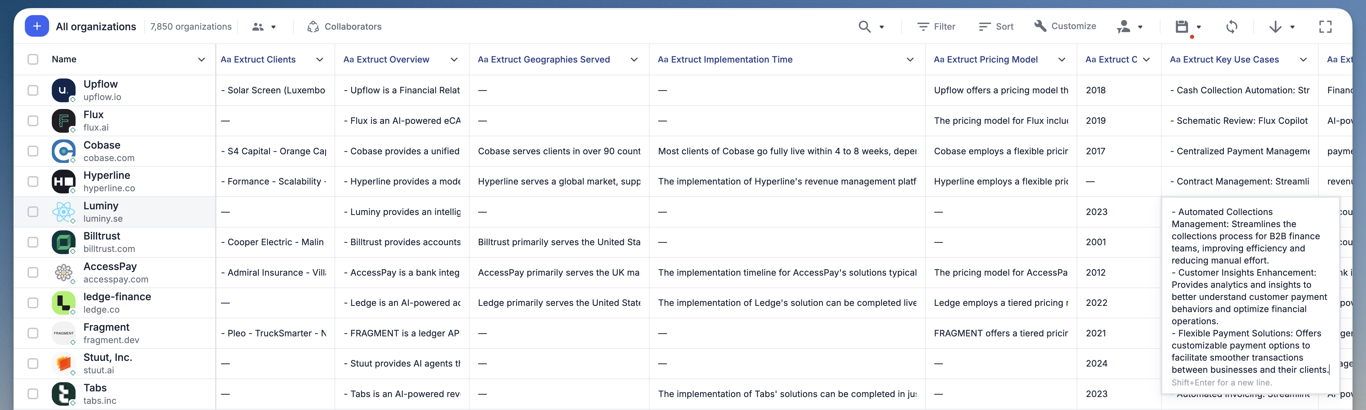The height and width of the screenshot is (410, 1366).
Task: Open the save view icon
Action: click(1181, 26)
